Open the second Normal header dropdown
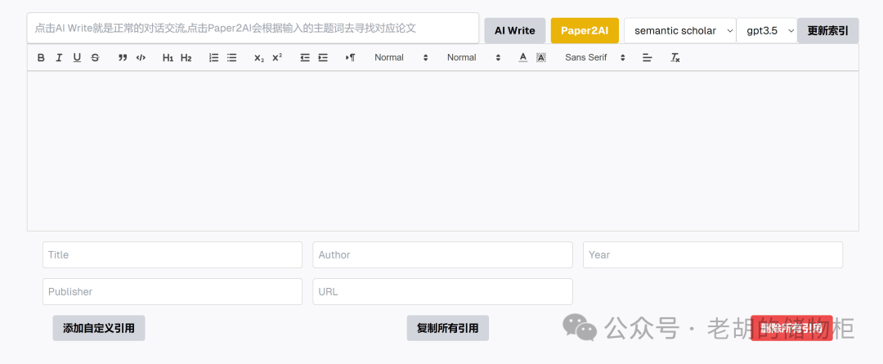The width and height of the screenshot is (883, 364). coord(473,57)
